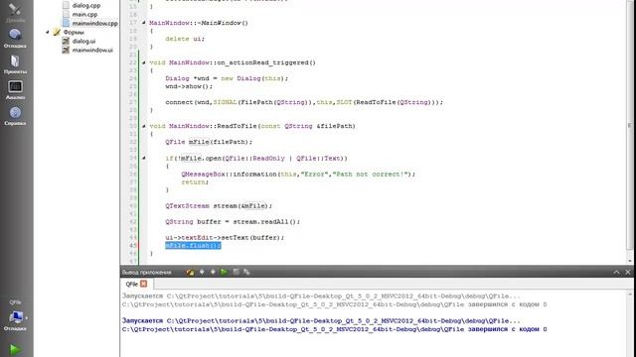This screenshot has height=357, width=636.
Task: Open the Проекты (Projects) mode
Action: [15, 64]
